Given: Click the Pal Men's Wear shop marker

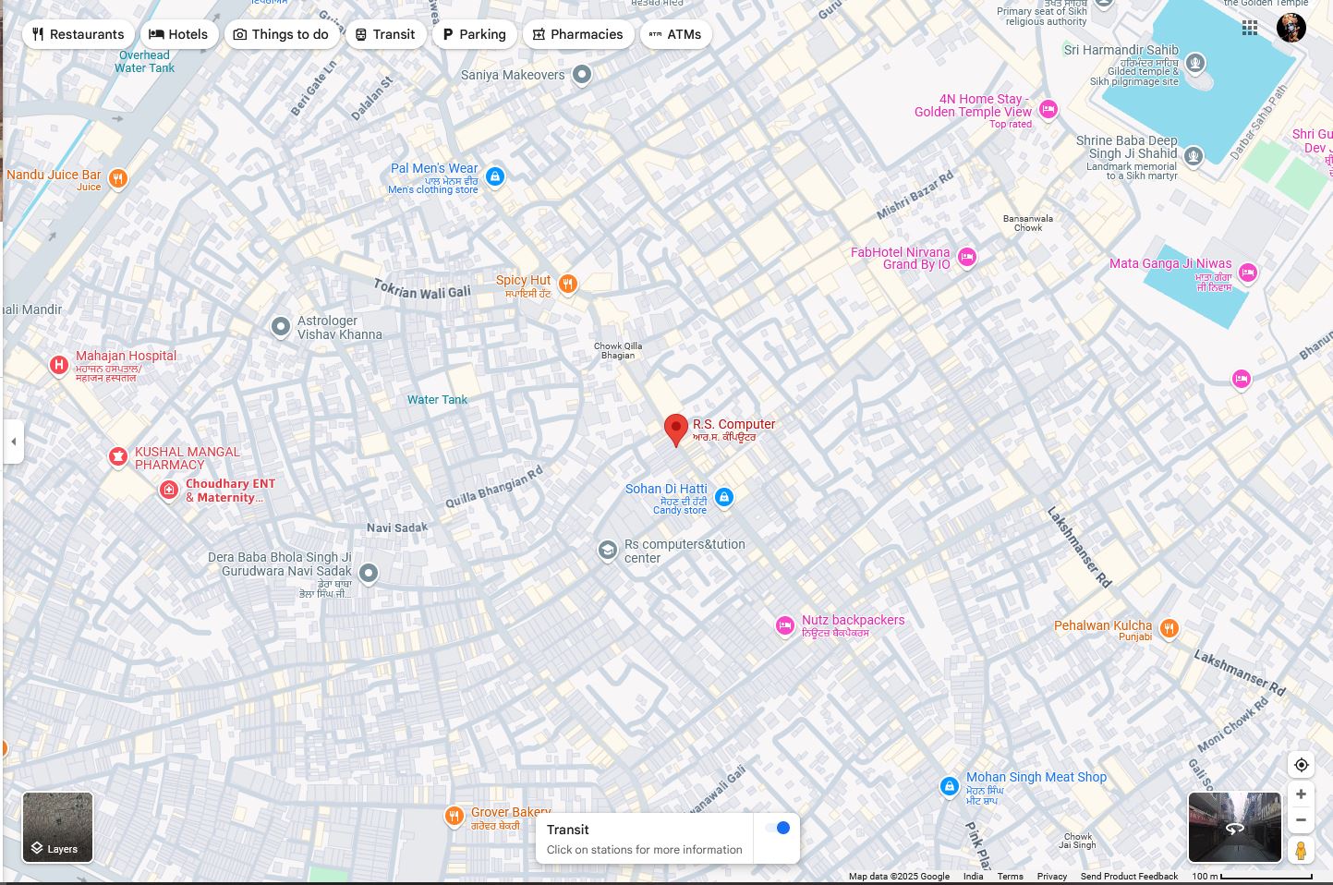Looking at the screenshot, I should tap(495, 176).
